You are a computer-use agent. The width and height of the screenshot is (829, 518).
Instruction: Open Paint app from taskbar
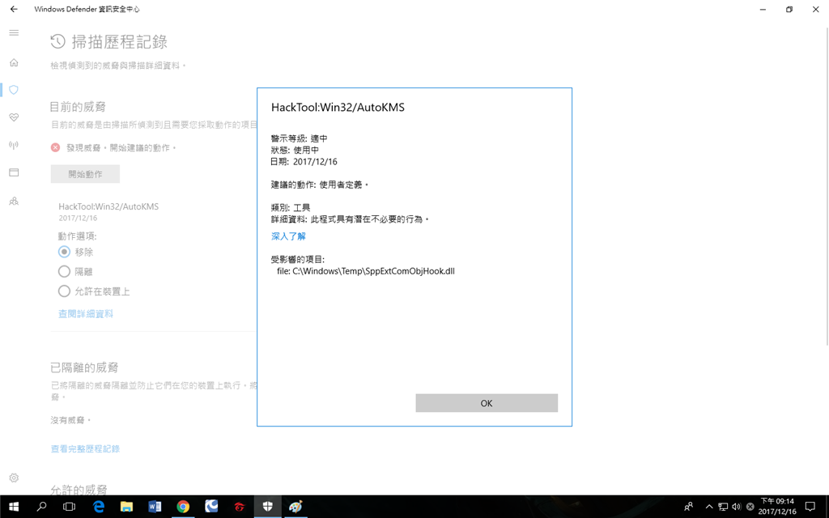point(295,507)
